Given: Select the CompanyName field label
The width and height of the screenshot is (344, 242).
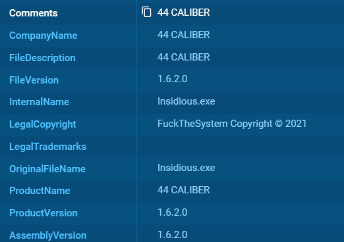Looking at the screenshot, I should click(x=43, y=36).
